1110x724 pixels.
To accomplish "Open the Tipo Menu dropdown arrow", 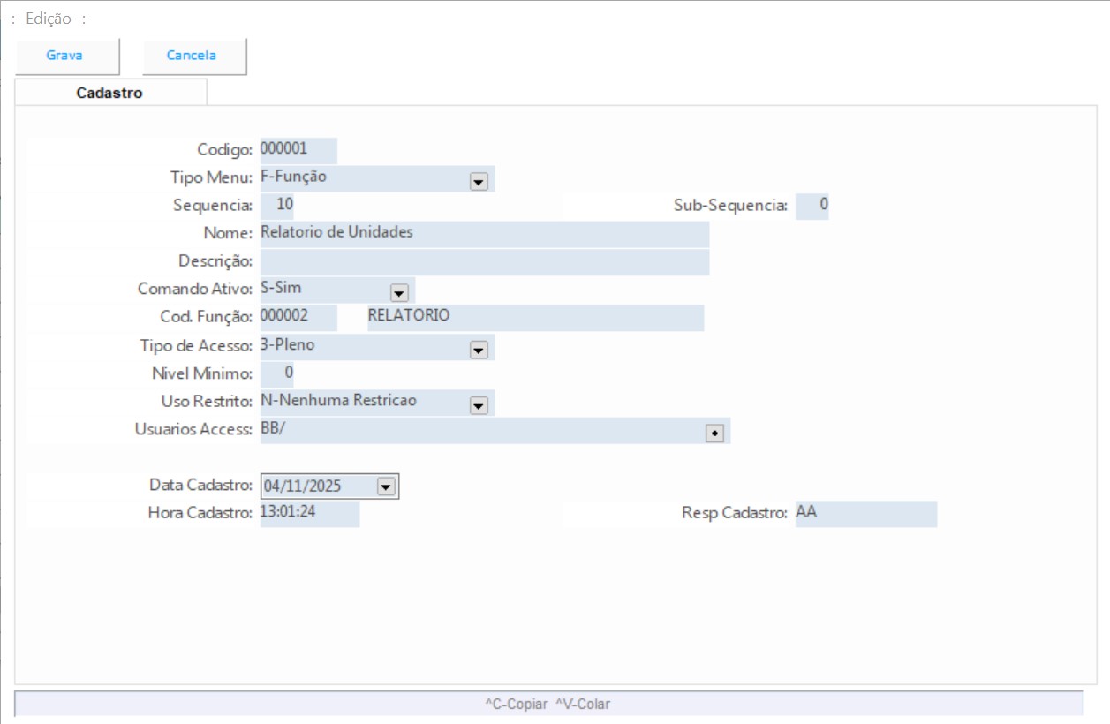I will point(479,181).
